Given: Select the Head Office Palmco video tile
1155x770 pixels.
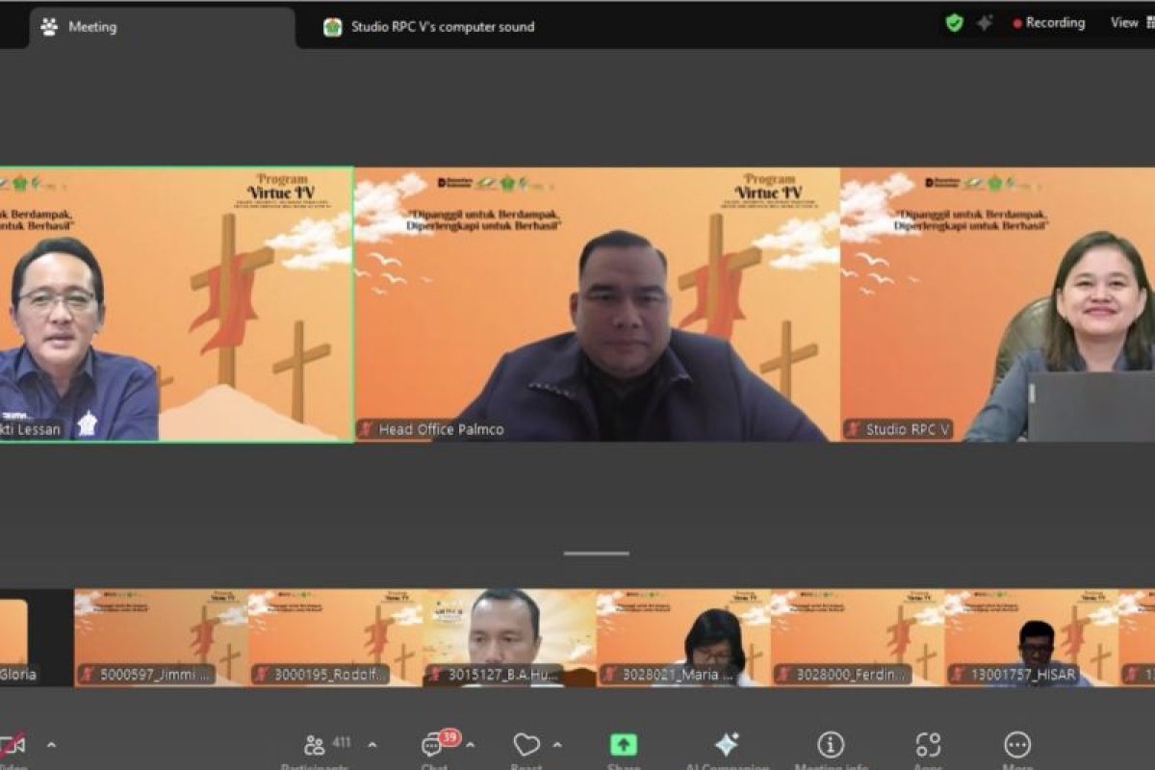Looking at the screenshot, I should (597, 304).
